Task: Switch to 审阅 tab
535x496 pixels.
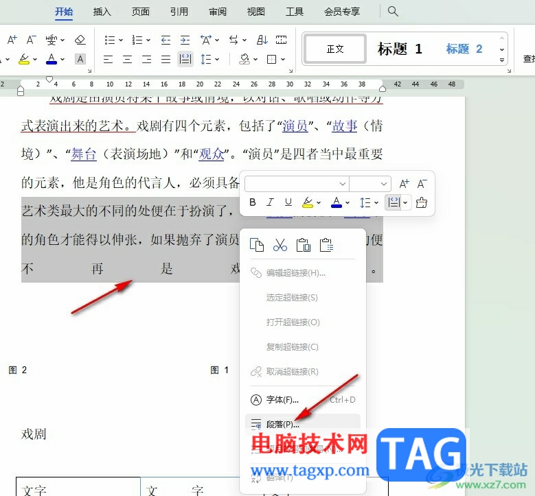Action: tap(218, 12)
